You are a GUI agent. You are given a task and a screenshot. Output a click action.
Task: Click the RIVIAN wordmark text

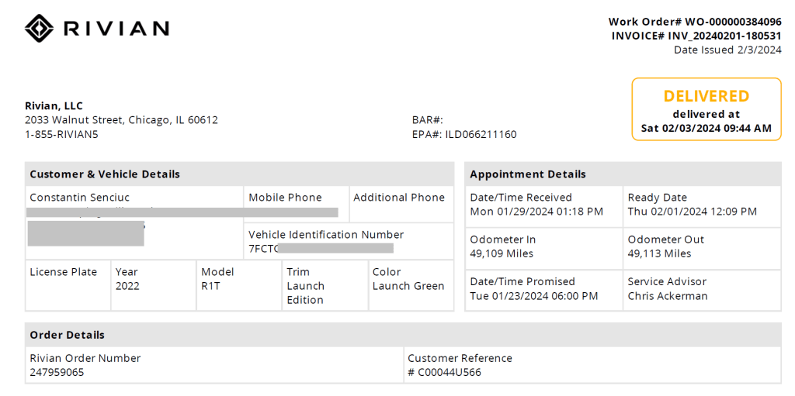coord(116,29)
